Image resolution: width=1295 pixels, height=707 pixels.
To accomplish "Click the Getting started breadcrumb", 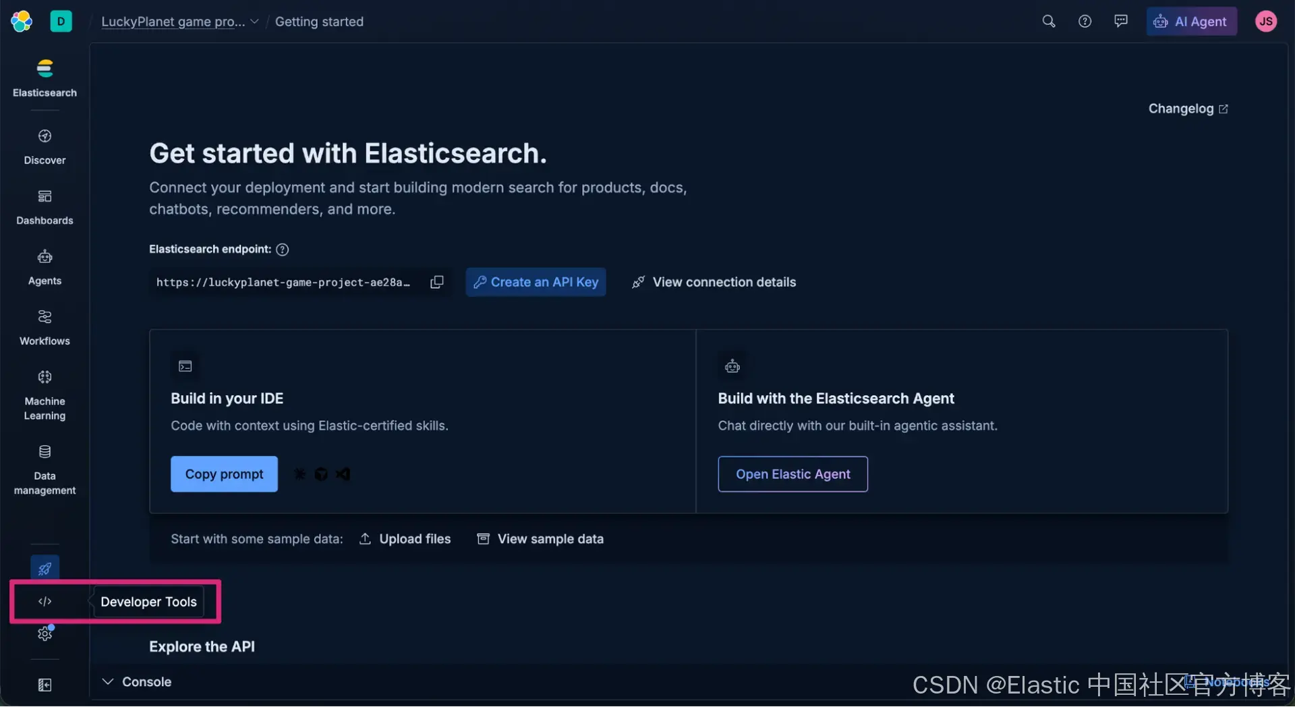I will [x=319, y=22].
